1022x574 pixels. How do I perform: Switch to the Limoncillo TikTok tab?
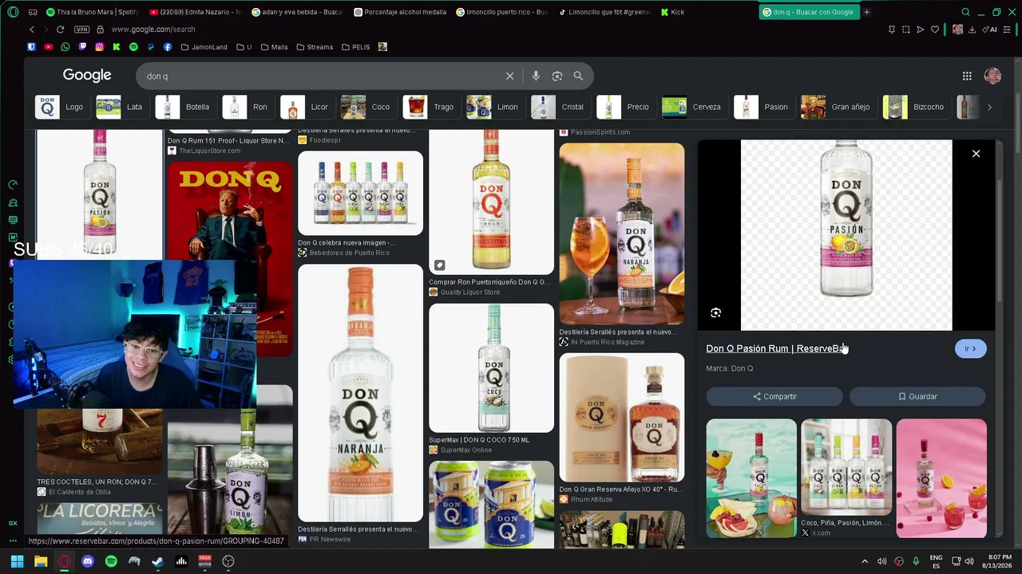pos(604,12)
